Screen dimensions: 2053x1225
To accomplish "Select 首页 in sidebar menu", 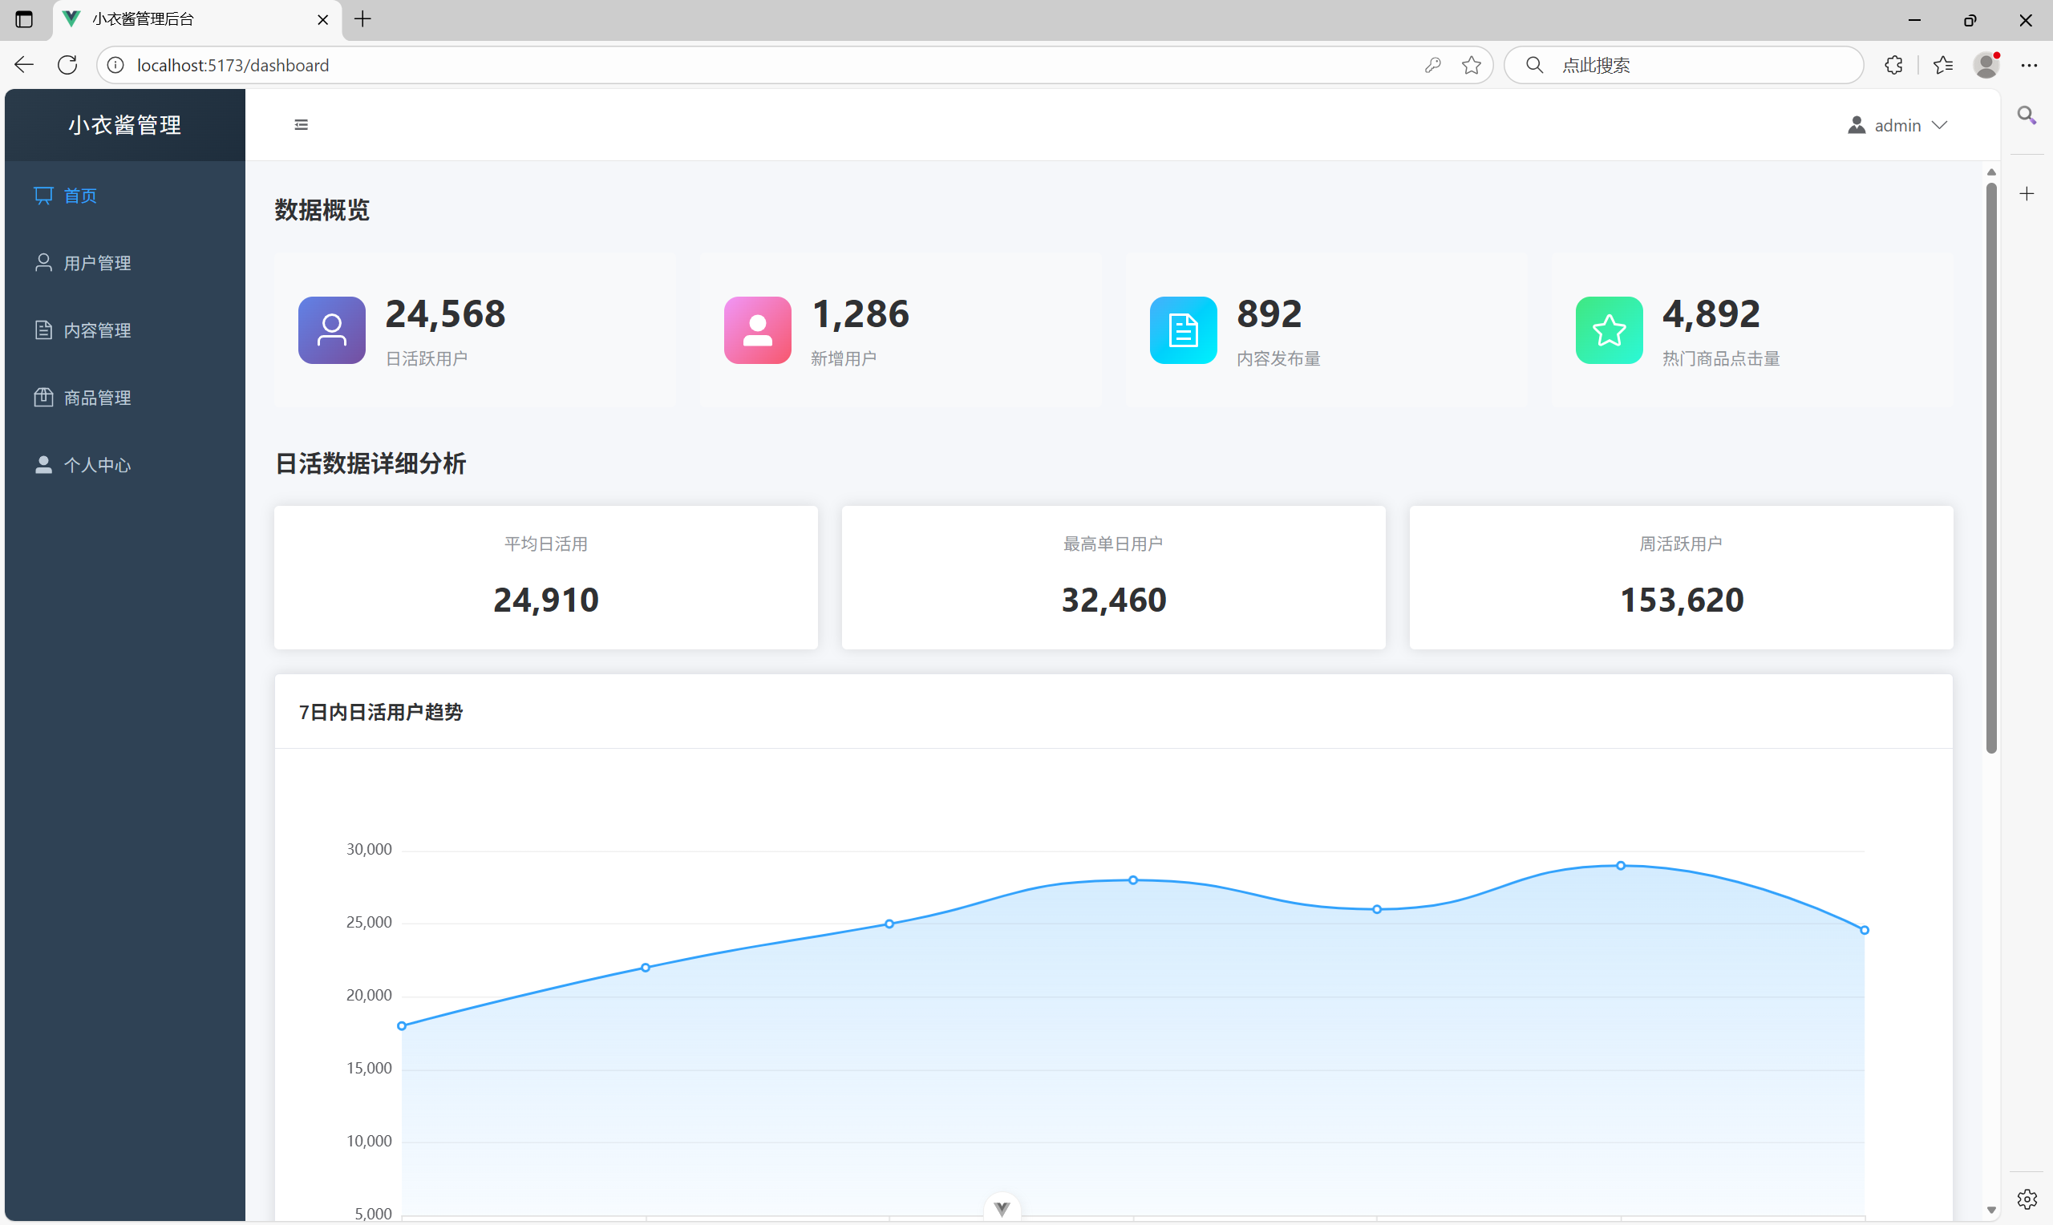I will [x=81, y=196].
